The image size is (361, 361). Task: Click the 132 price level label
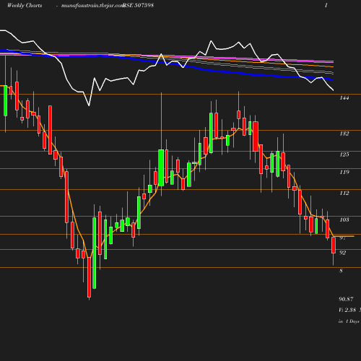click(344, 134)
